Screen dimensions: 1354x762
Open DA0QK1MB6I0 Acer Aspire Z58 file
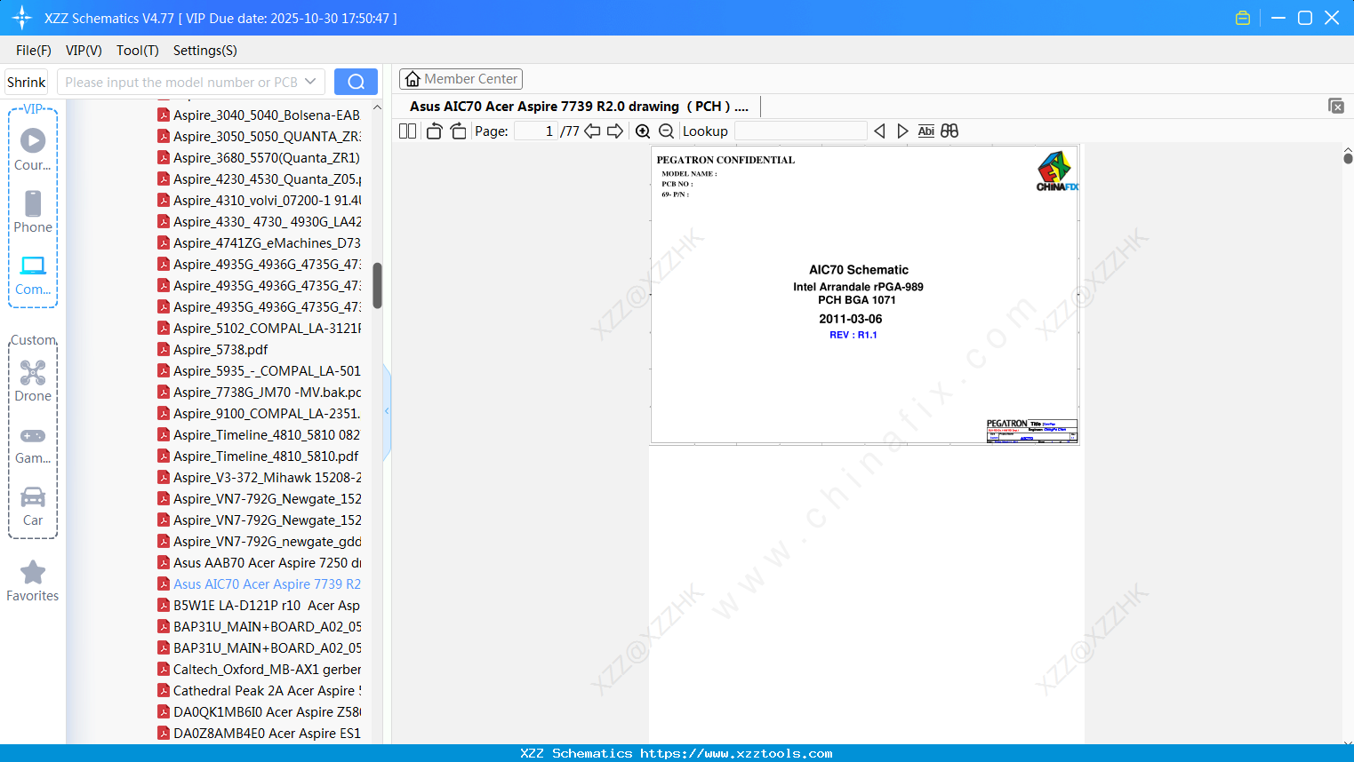260,711
